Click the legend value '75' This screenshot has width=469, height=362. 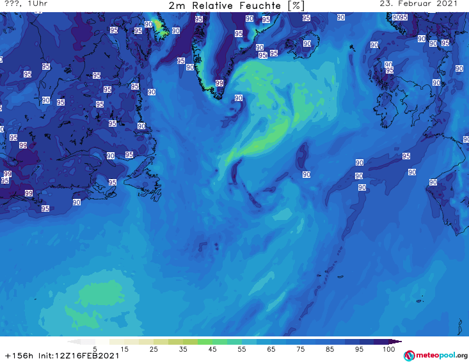(300, 349)
